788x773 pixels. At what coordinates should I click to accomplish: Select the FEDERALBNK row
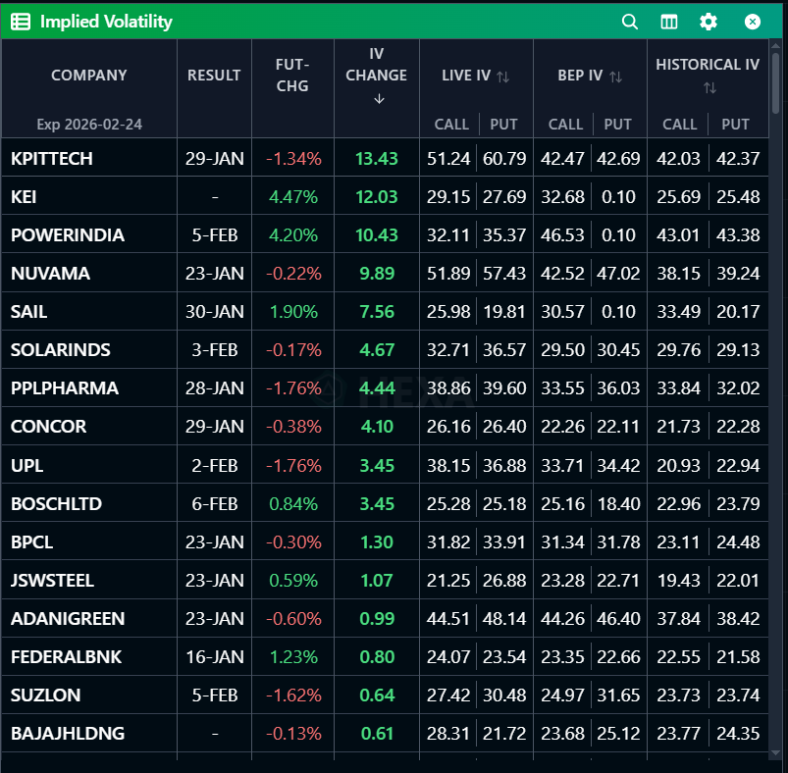coord(385,656)
